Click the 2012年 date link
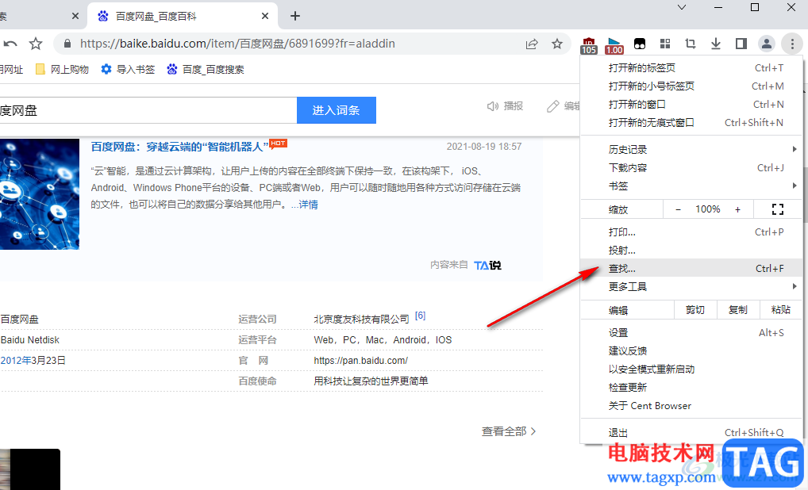This screenshot has height=490, width=808. (16, 360)
